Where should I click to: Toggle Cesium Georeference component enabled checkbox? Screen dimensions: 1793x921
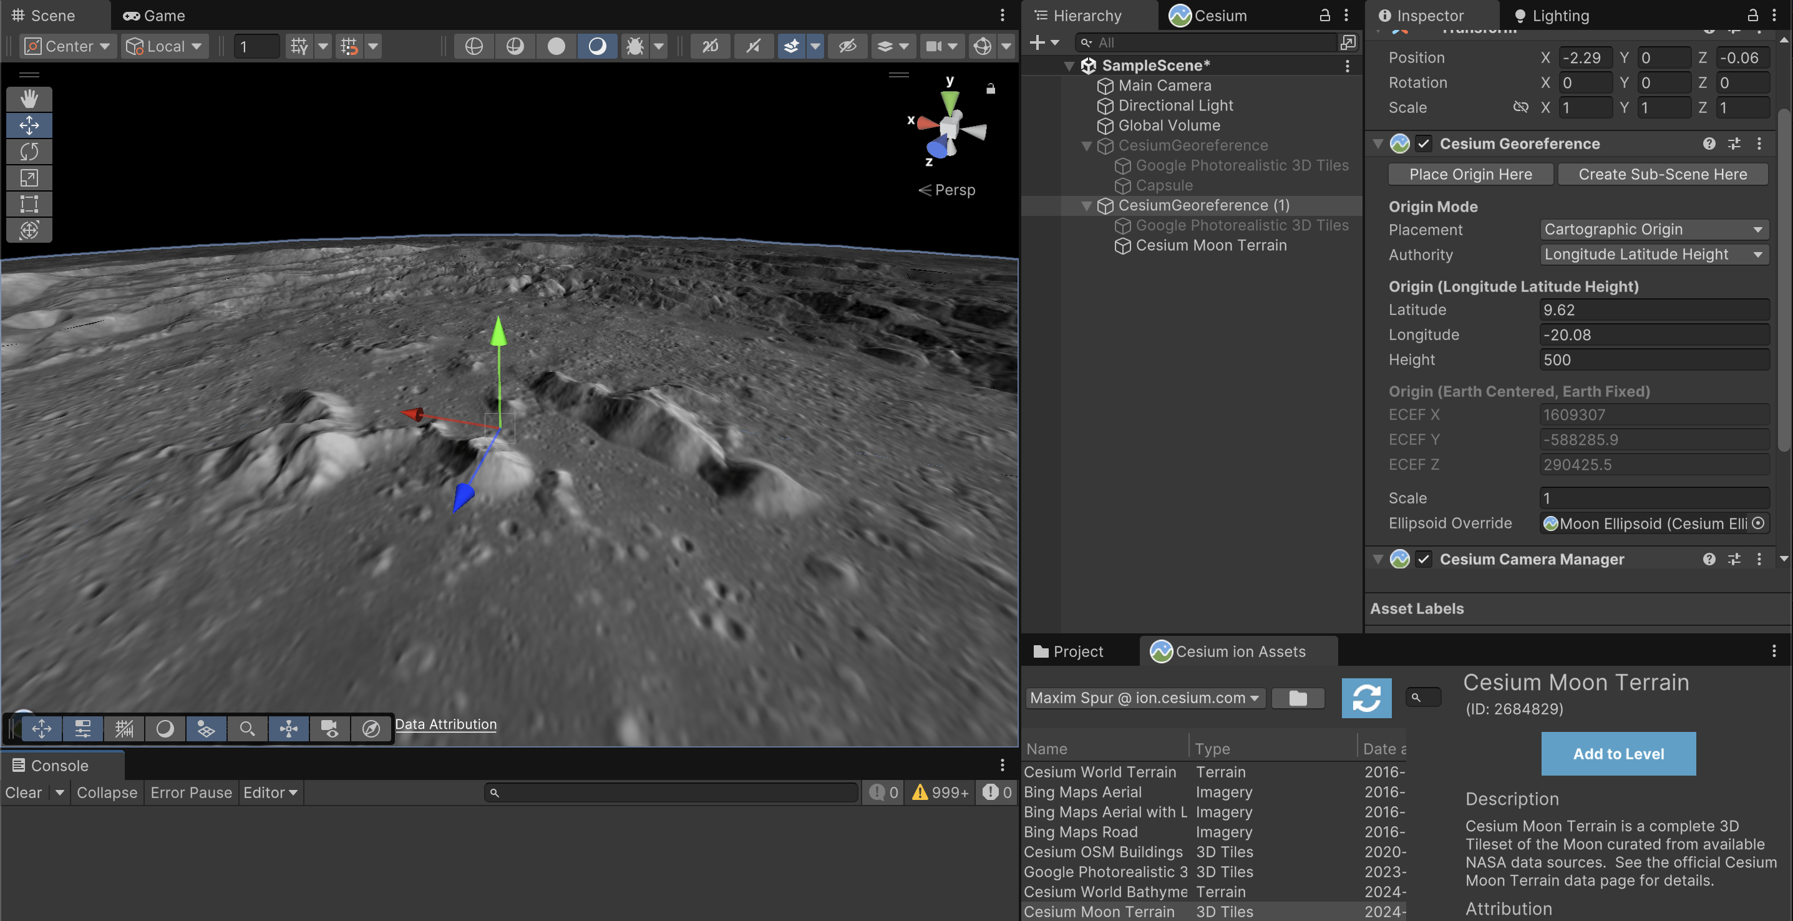(1424, 144)
